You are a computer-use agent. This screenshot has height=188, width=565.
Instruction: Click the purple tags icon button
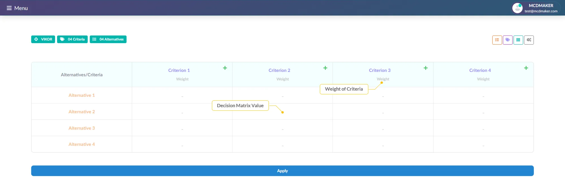[508, 40]
